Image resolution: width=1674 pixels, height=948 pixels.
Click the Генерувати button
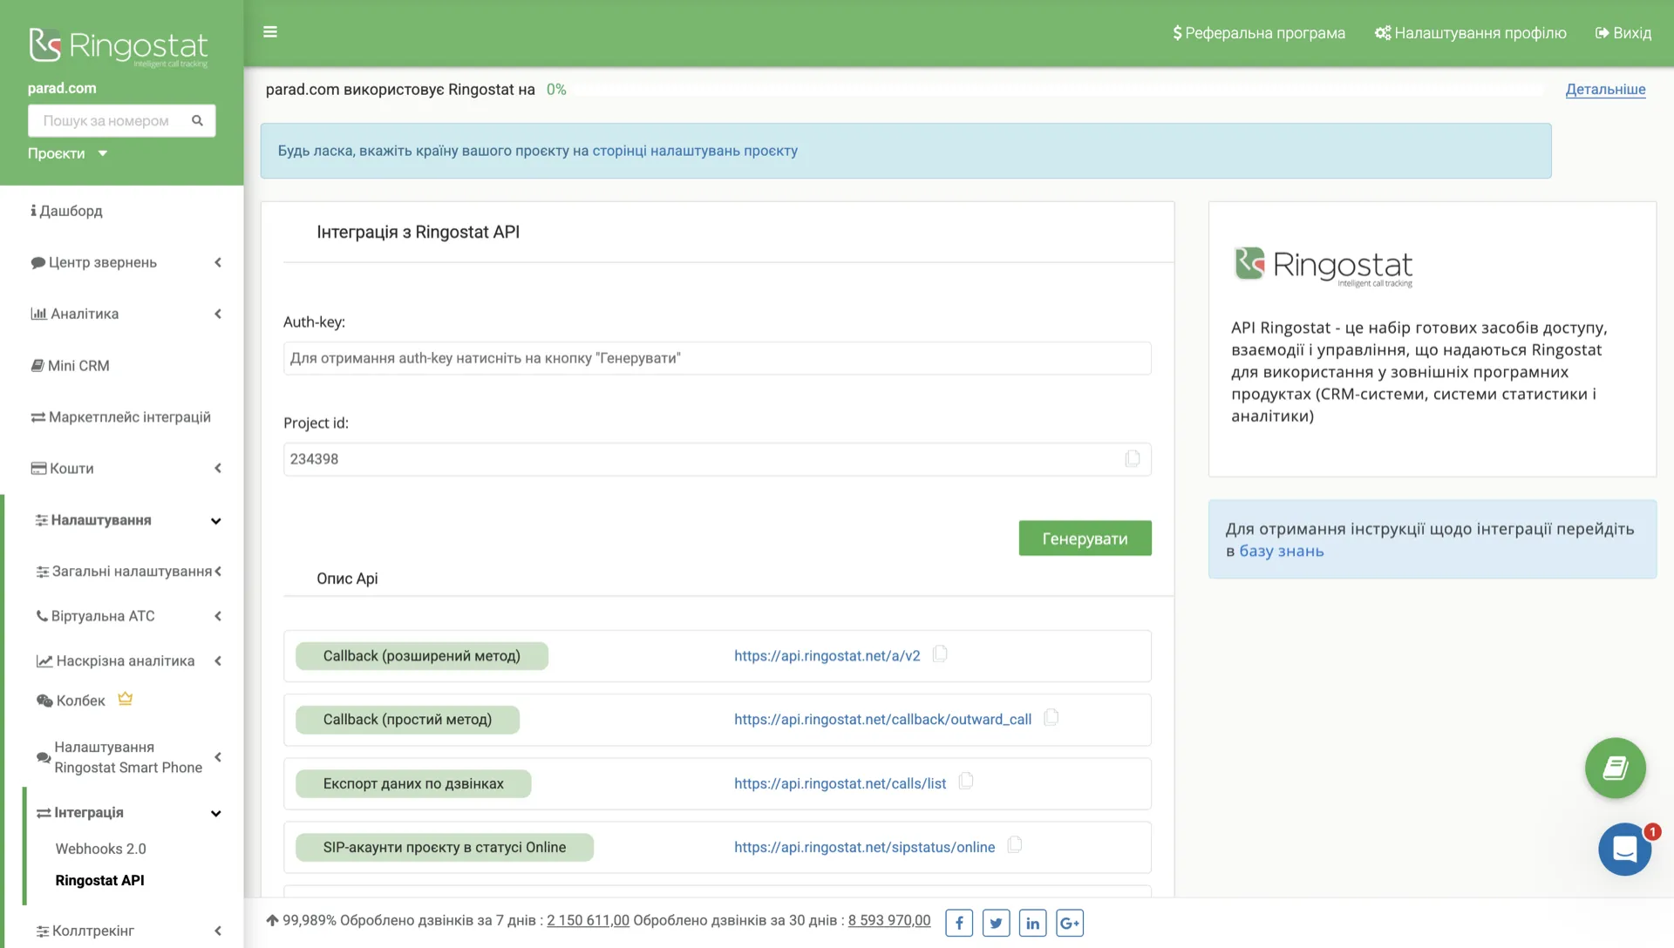(1085, 538)
